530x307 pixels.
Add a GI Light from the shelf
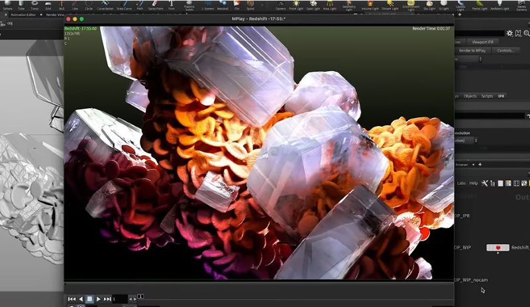pyautogui.click(x=443, y=5)
